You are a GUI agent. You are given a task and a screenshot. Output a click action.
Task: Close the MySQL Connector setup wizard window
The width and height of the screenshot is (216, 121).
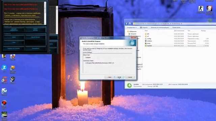click(x=133, y=38)
